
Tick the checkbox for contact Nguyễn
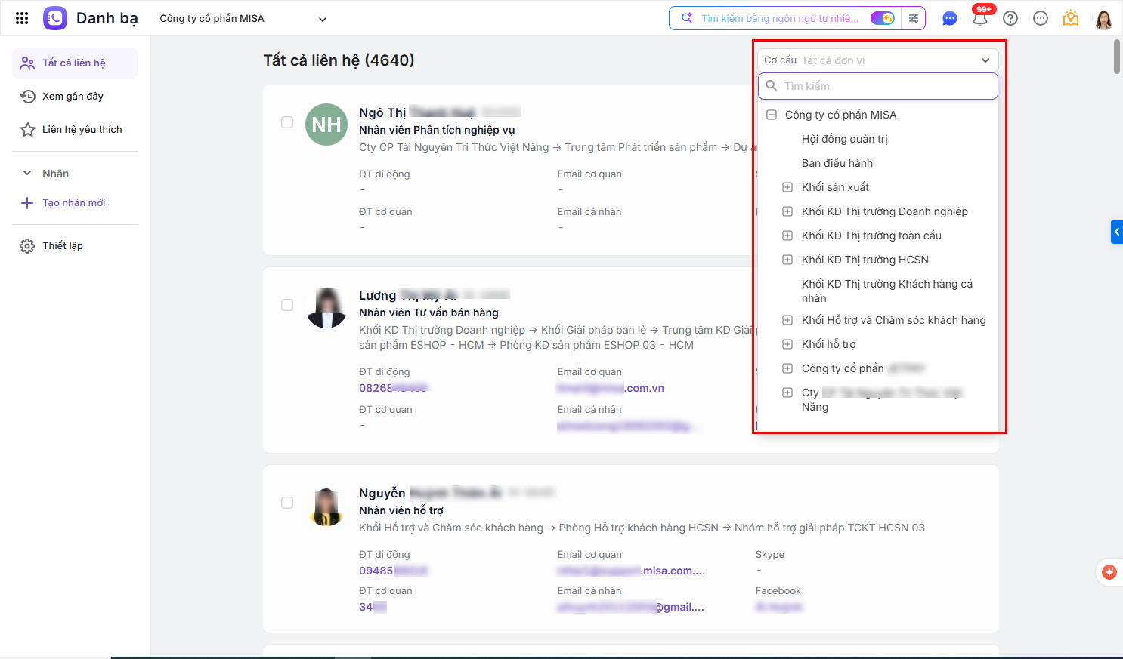[287, 503]
